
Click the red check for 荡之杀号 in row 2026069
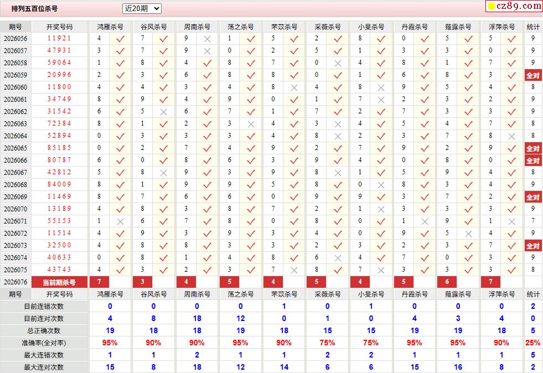251,197
